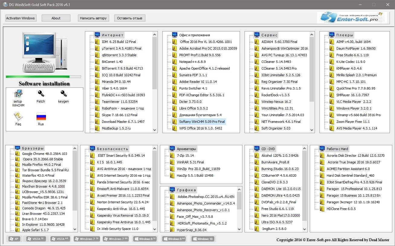Screen dimensions: 395x246
Task: Click the Windows 10 badge
Action: tap(202, 239)
